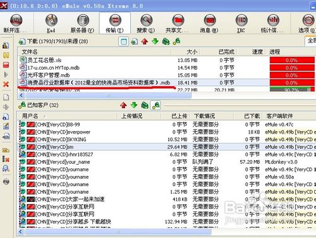Open the Search (搜索) panel
Screen dimensions: 316x238
pos(146,23)
